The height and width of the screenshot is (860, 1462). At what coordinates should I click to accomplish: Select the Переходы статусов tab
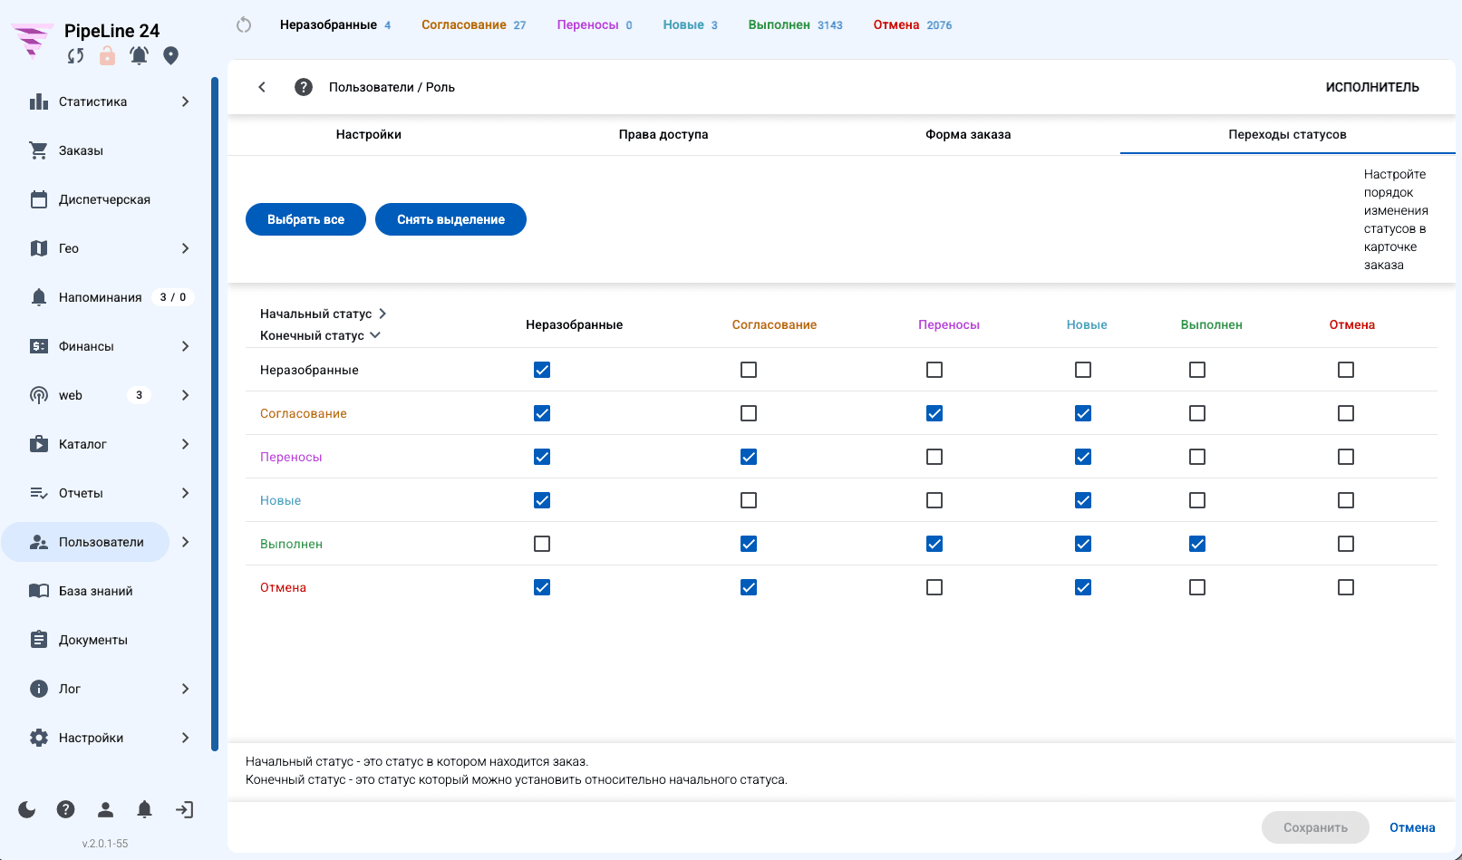point(1287,134)
